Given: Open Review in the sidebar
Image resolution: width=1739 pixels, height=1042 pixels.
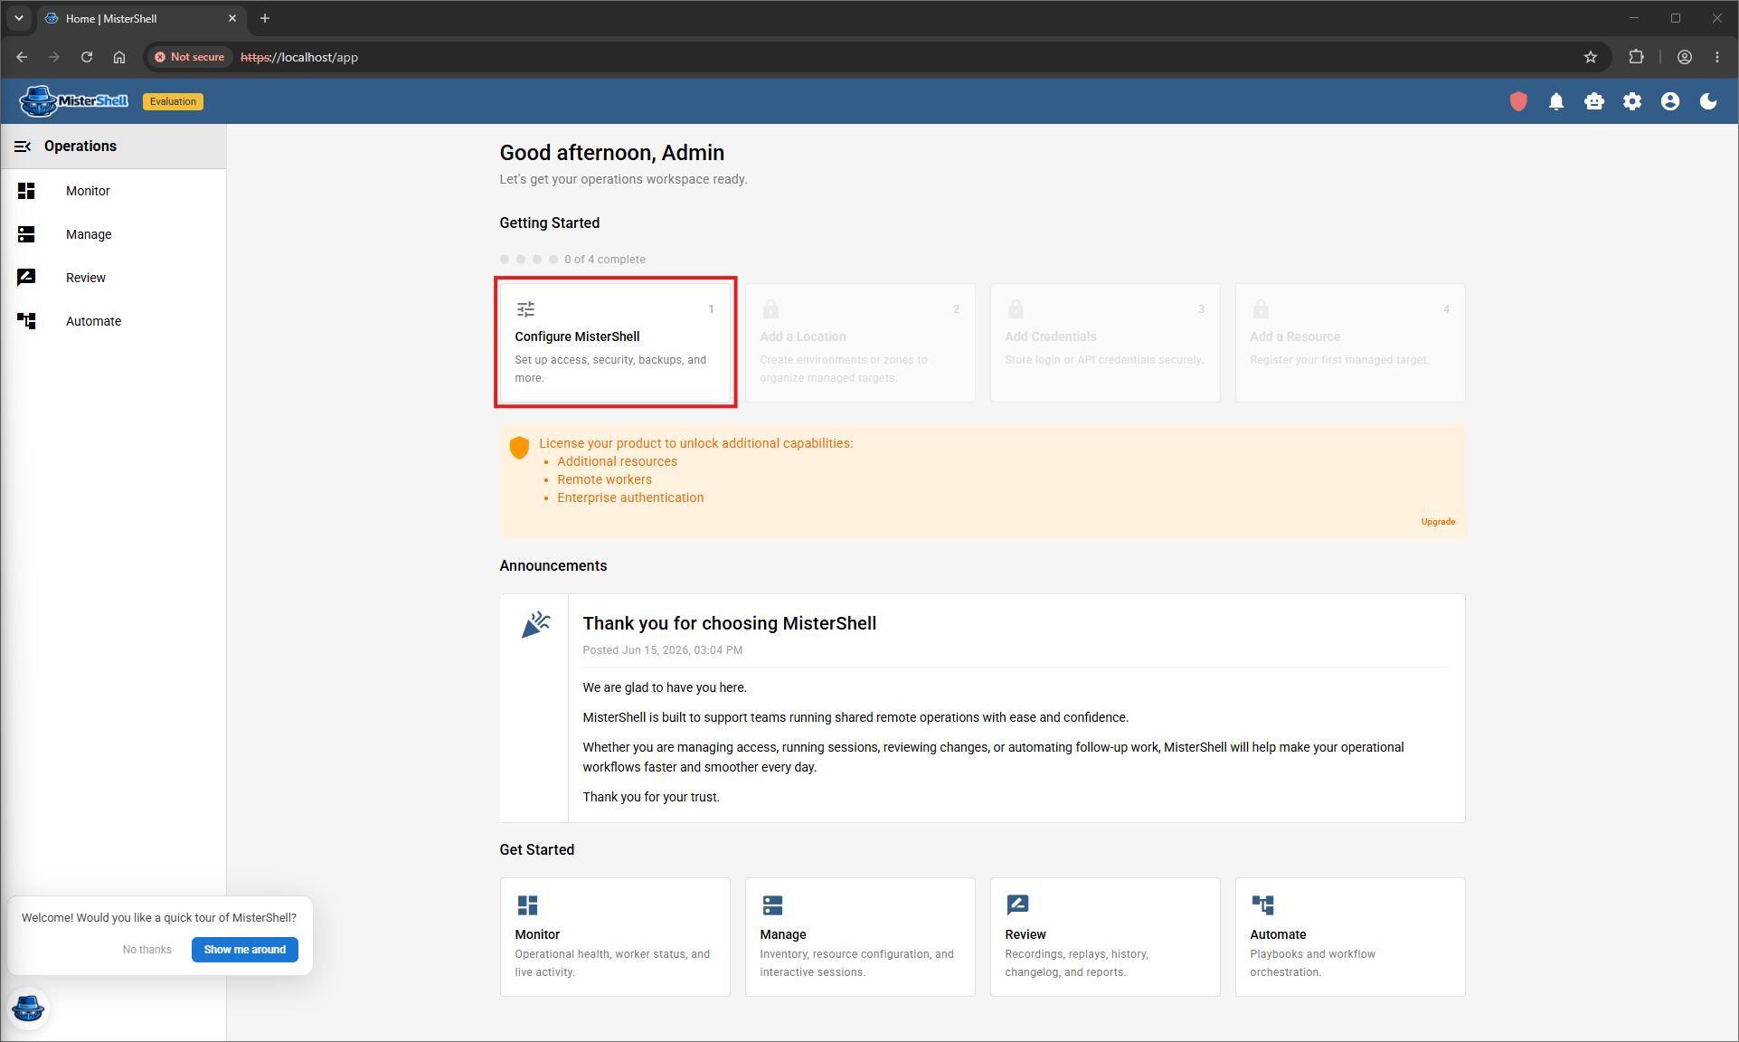Looking at the screenshot, I should pos(113,278).
